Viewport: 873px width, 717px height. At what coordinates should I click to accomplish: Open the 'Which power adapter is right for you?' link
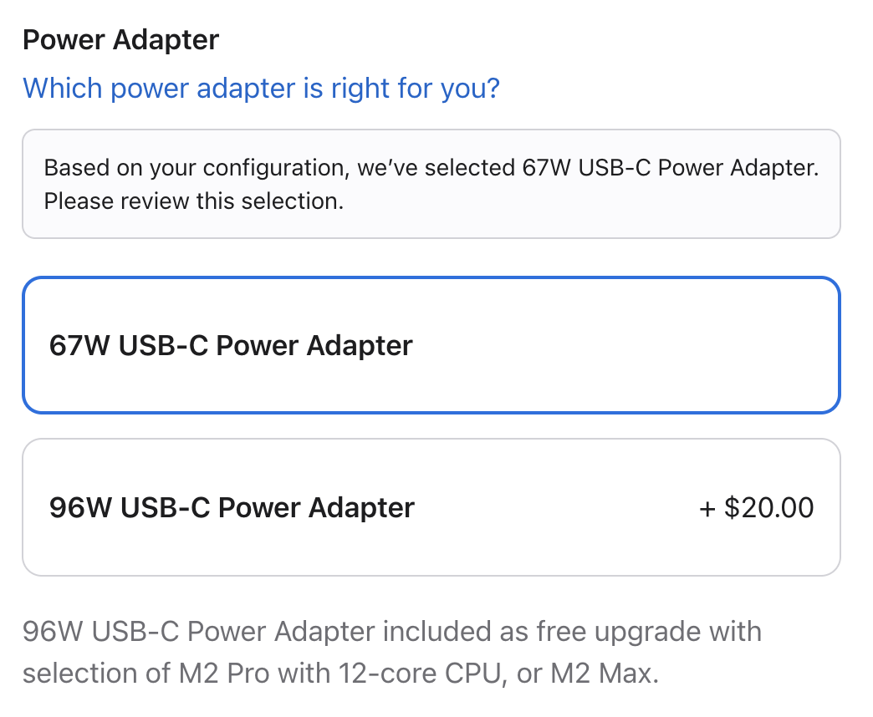point(261,88)
